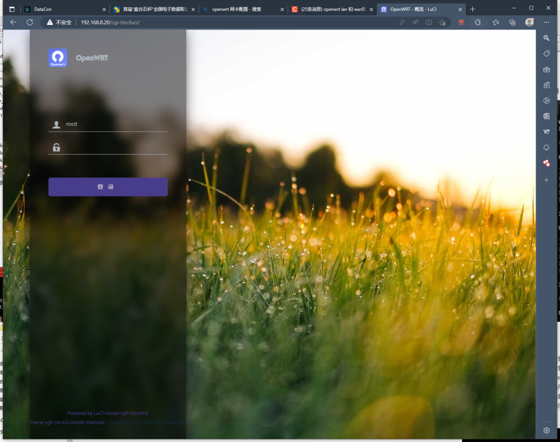Open the sidebar red dots app icon

click(547, 163)
